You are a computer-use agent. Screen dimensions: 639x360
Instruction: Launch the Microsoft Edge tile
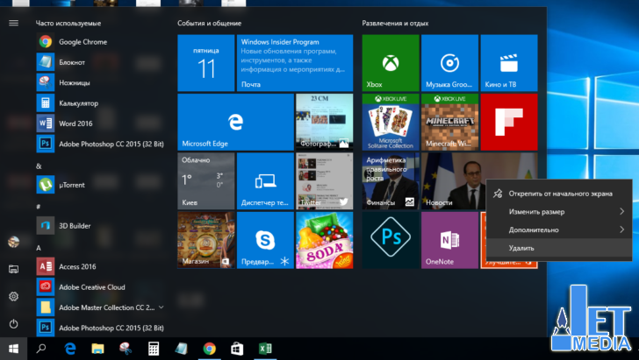235,122
